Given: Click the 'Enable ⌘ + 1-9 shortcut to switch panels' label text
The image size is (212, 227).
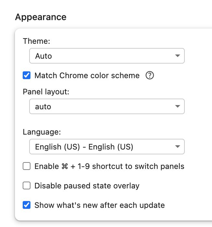Looking at the screenshot, I should tap(109, 166).
